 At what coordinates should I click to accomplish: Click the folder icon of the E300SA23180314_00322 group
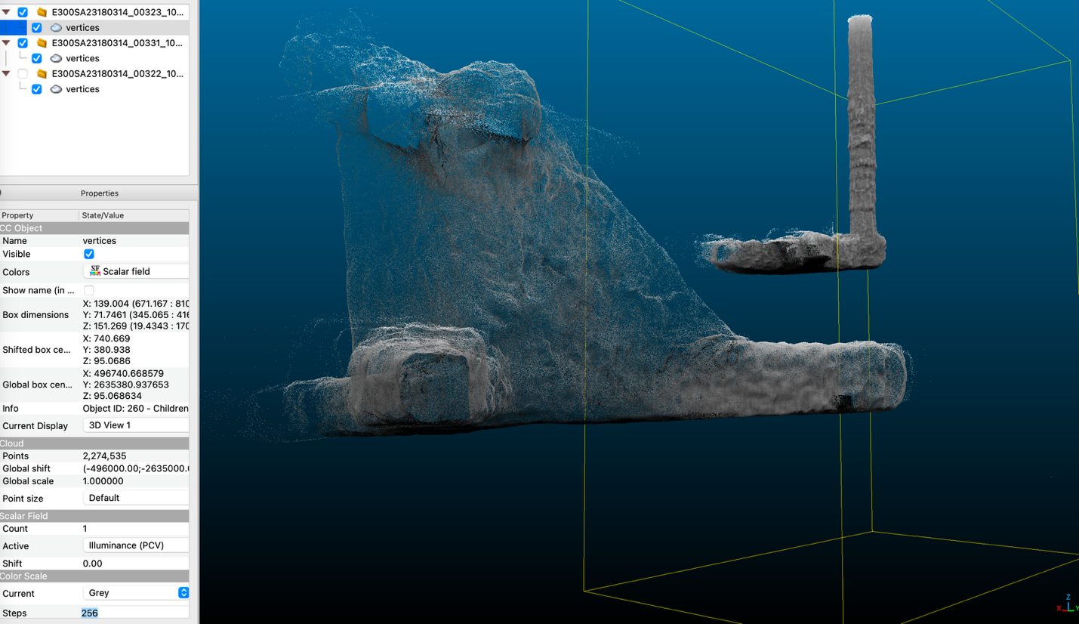pos(42,74)
